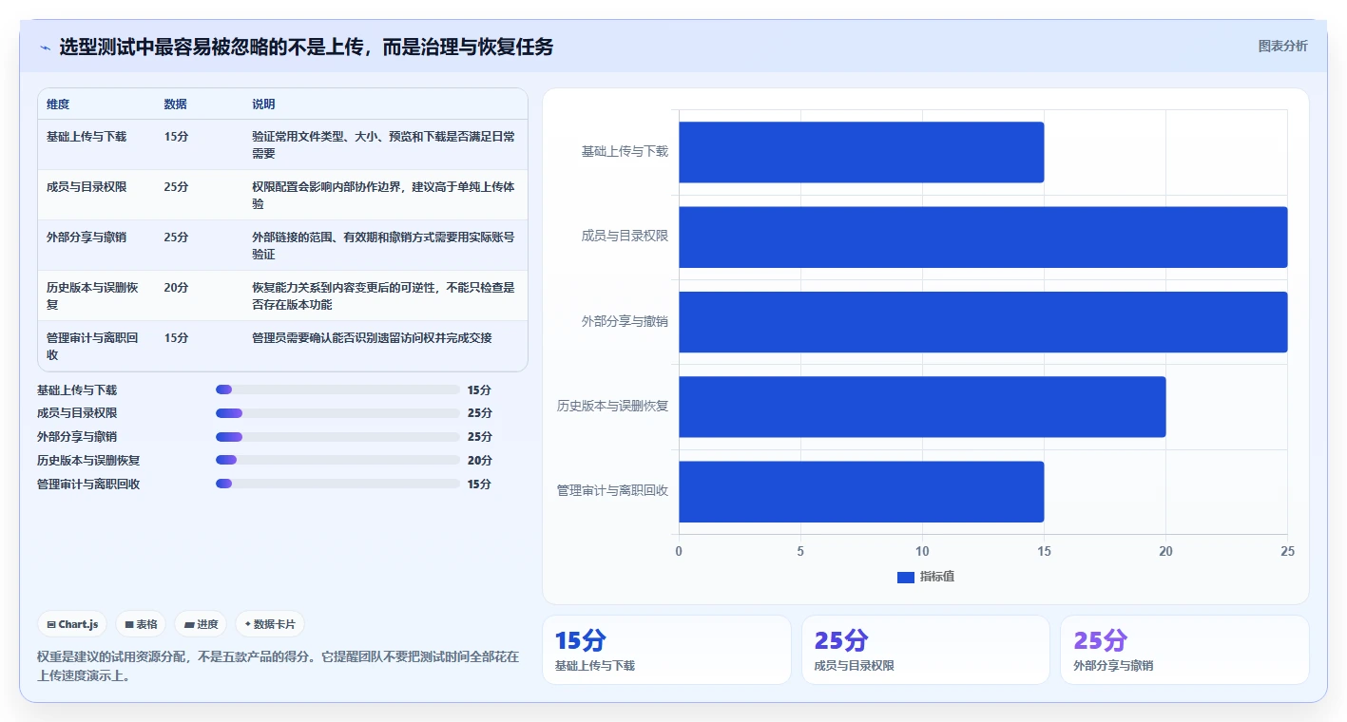
Task: Click the progress list label 管理审计与离职回收
Action: pos(88,484)
